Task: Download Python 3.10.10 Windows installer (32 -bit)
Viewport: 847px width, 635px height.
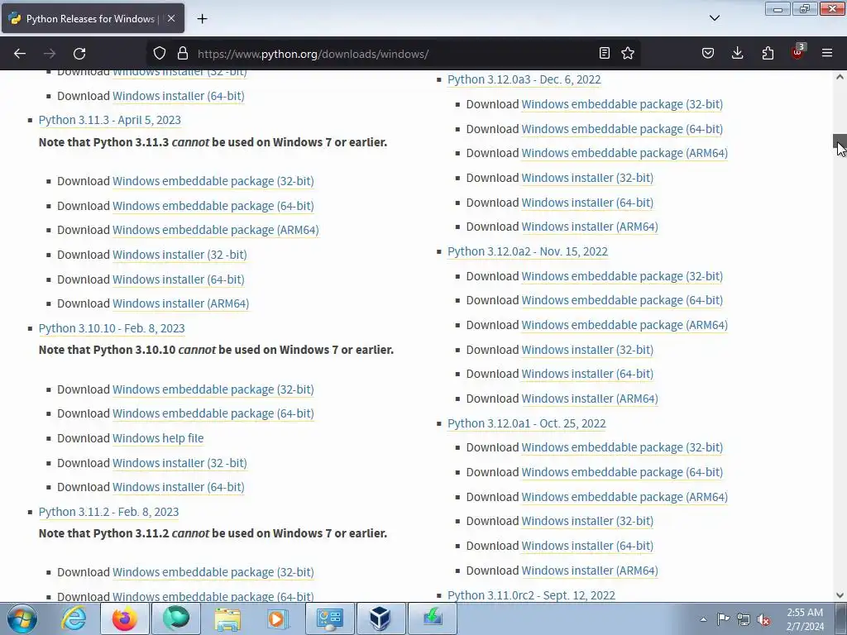Action: click(x=179, y=463)
